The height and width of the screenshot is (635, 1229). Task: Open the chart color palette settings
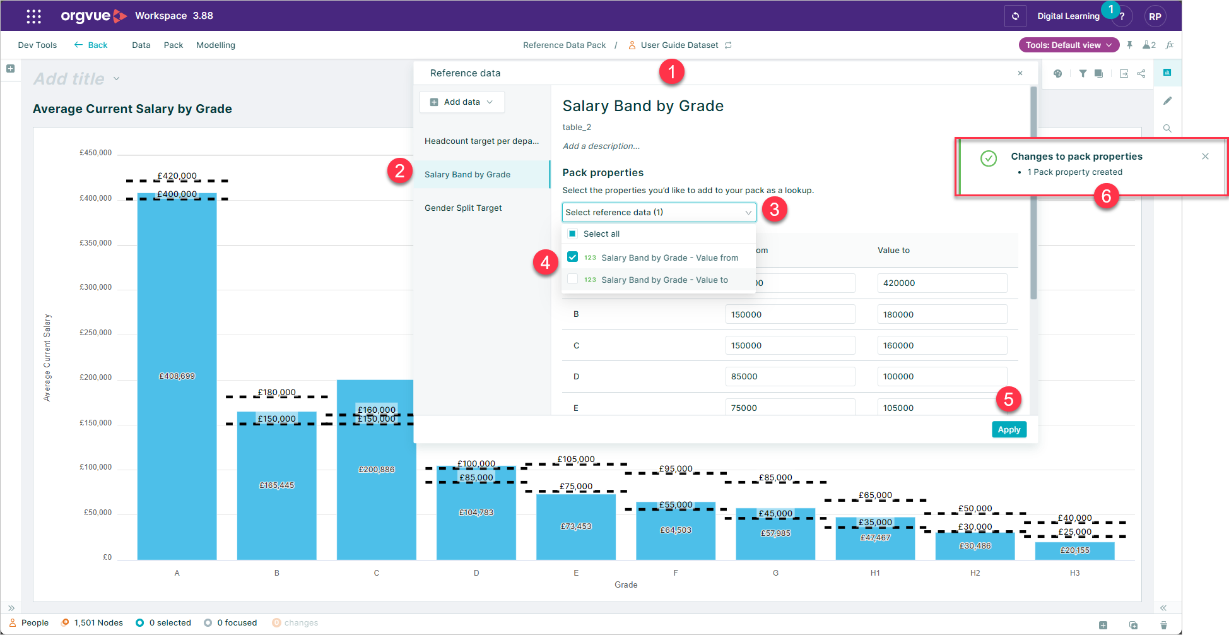click(1057, 73)
